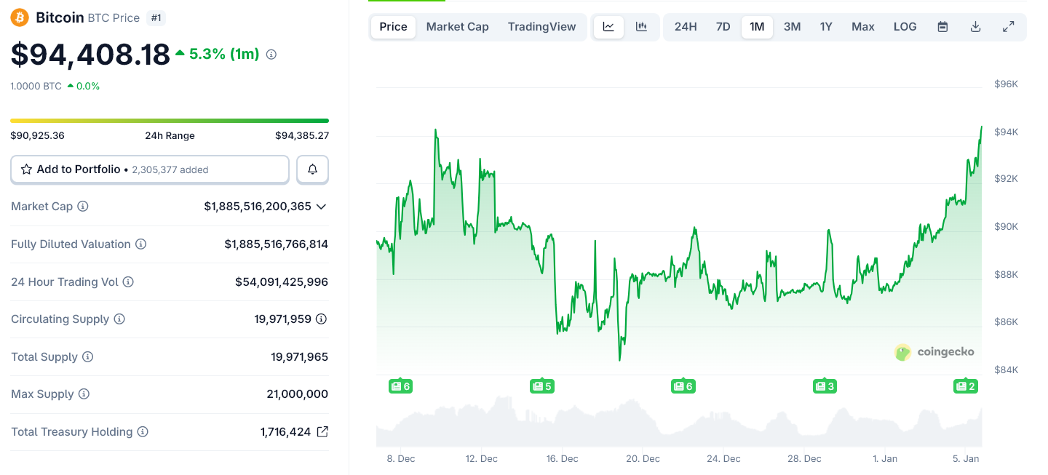Screen dimensions: 1048x475
Task: Click the coingecko watermark link
Action: (x=934, y=352)
